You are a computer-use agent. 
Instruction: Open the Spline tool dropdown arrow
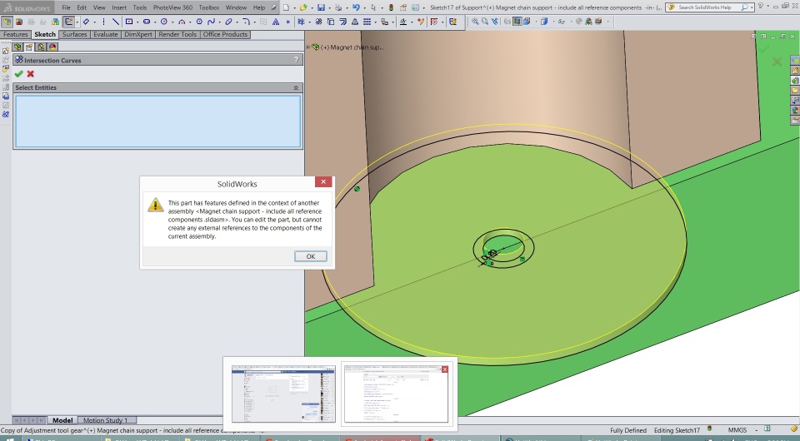click(x=219, y=22)
